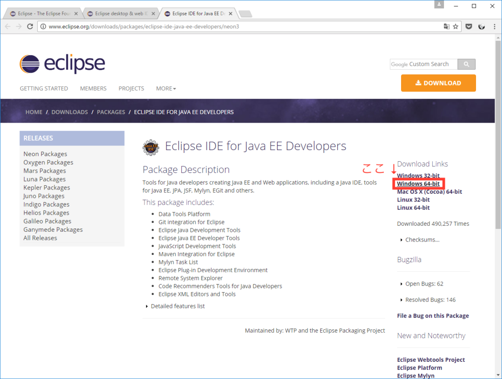
Task: Click the scrollbar down arrow
Action: [x=498, y=375]
